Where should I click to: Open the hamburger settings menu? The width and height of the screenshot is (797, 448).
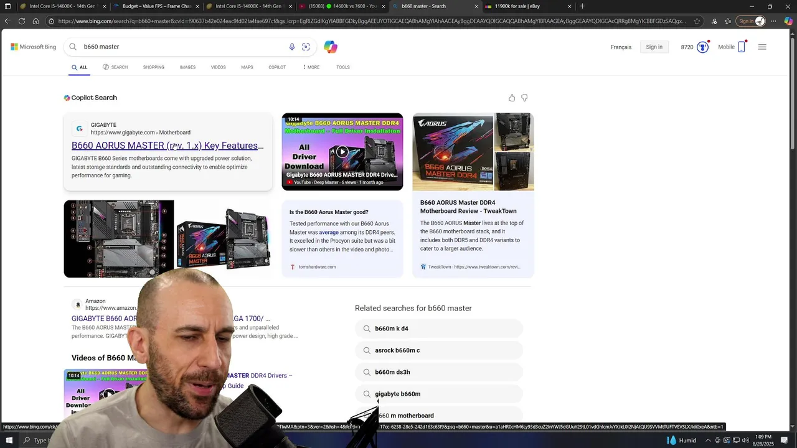(762, 47)
